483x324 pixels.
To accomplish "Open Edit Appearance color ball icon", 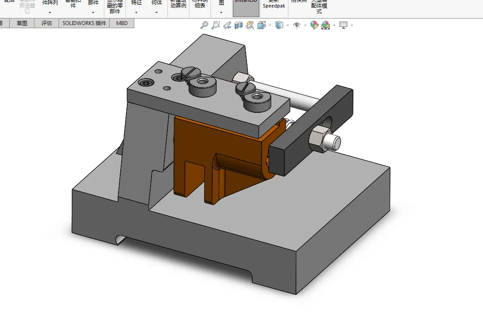I will pyautogui.click(x=314, y=26).
